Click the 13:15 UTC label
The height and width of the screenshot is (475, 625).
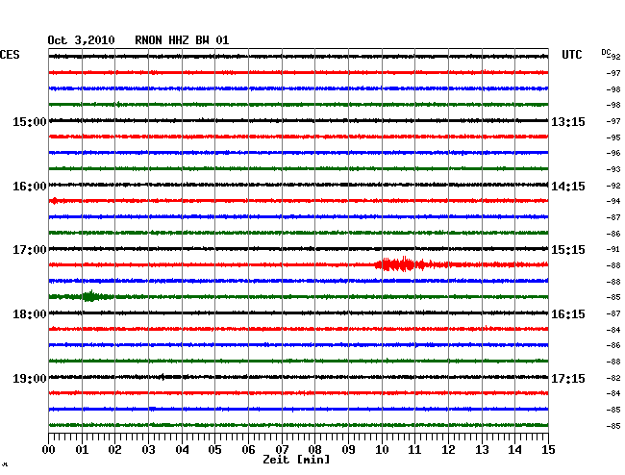568,121
